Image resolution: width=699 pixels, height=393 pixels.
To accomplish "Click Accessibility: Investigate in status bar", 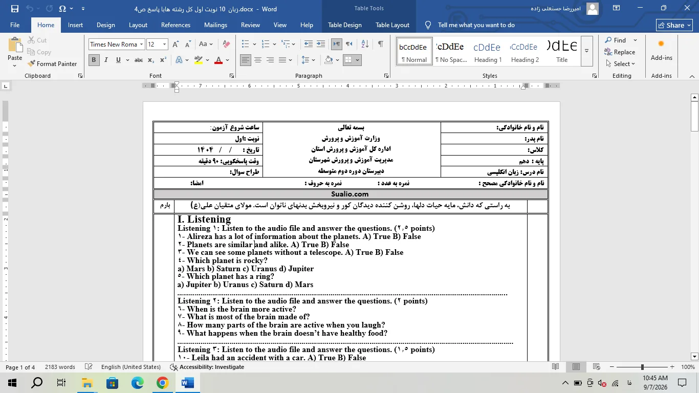I will 207,367.
